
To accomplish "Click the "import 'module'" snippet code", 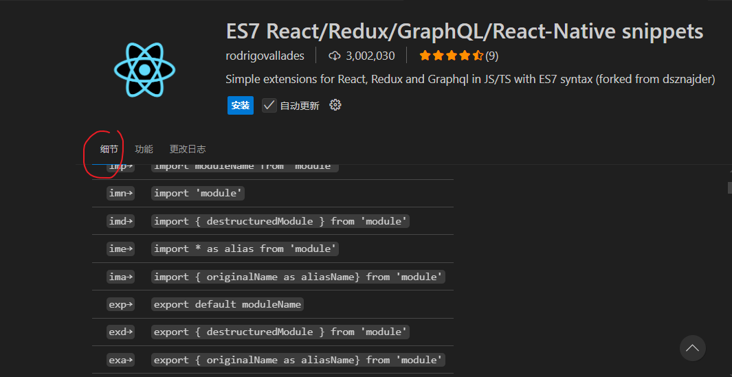I will click(198, 193).
